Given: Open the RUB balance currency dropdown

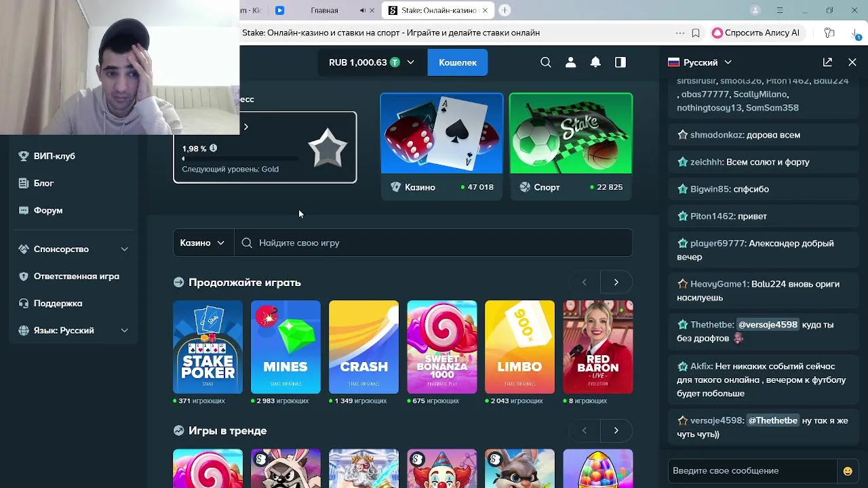Looking at the screenshot, I should click(372, 62).
